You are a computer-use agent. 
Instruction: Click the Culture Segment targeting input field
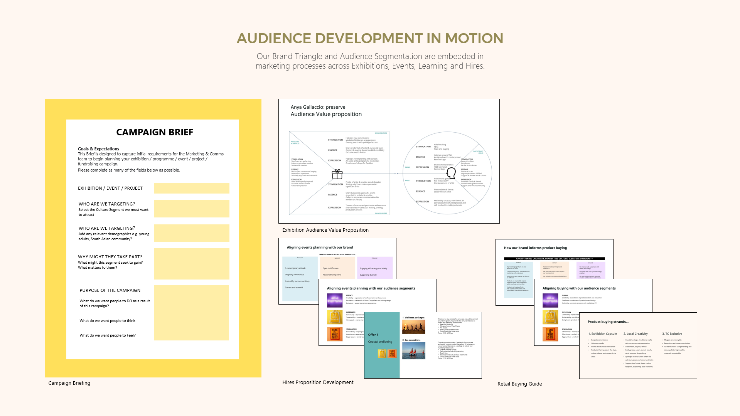[192, 209]
